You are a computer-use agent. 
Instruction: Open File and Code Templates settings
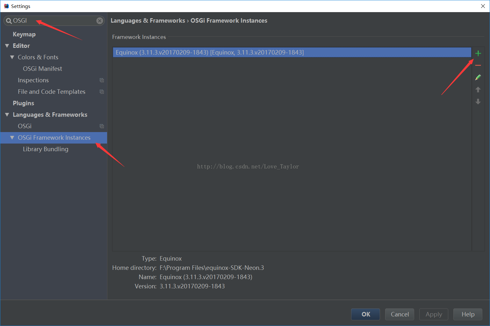(52, 92)
